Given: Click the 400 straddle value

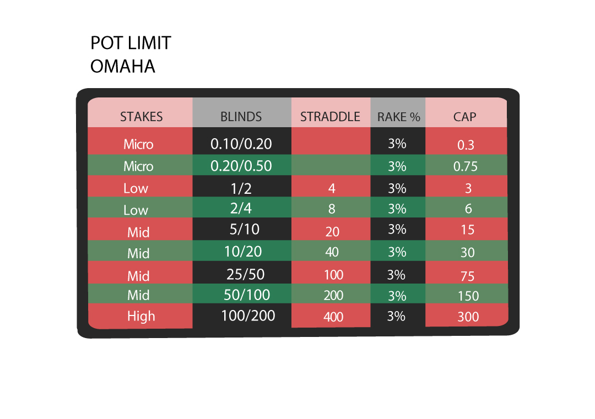Looking at the screenshot, I should [333, 317].
